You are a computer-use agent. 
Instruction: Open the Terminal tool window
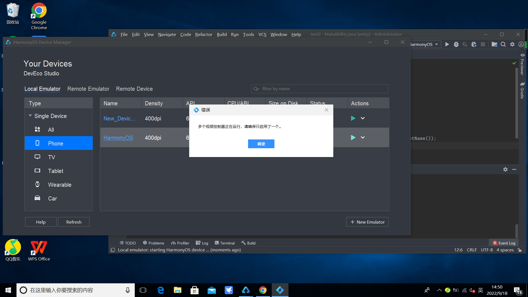[225, 243]
